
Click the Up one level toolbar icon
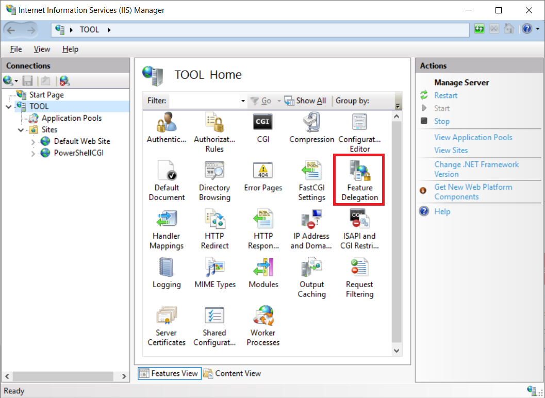[x=45, y=81]
